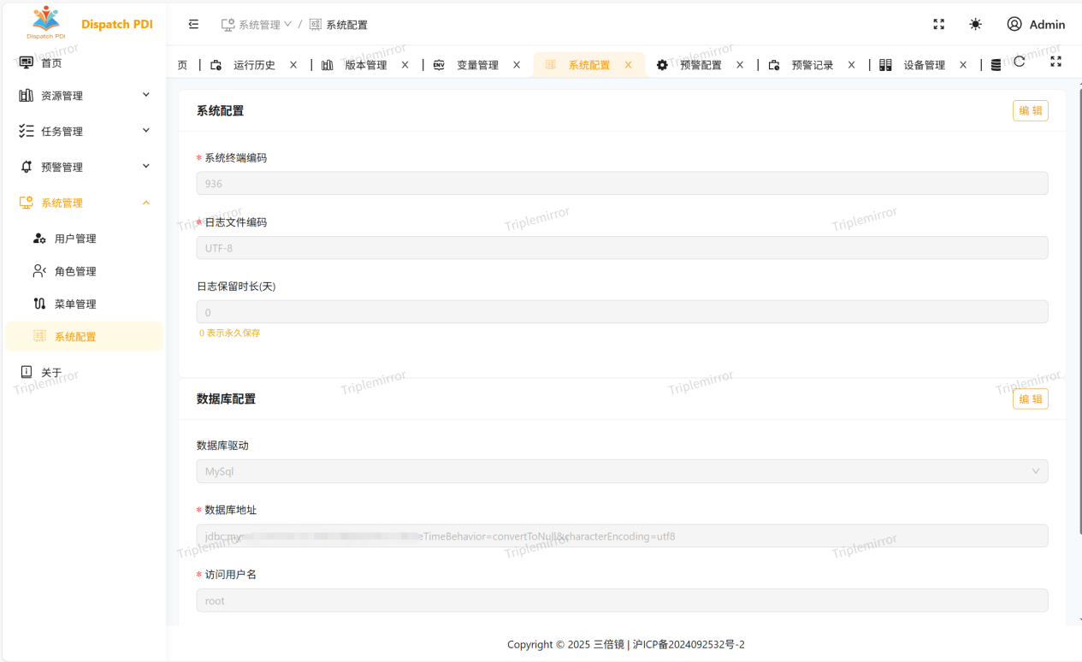Close the 变量管理 tab
Image resolution: width=1082 pixels, height=662 pixels.
point(517,65)
